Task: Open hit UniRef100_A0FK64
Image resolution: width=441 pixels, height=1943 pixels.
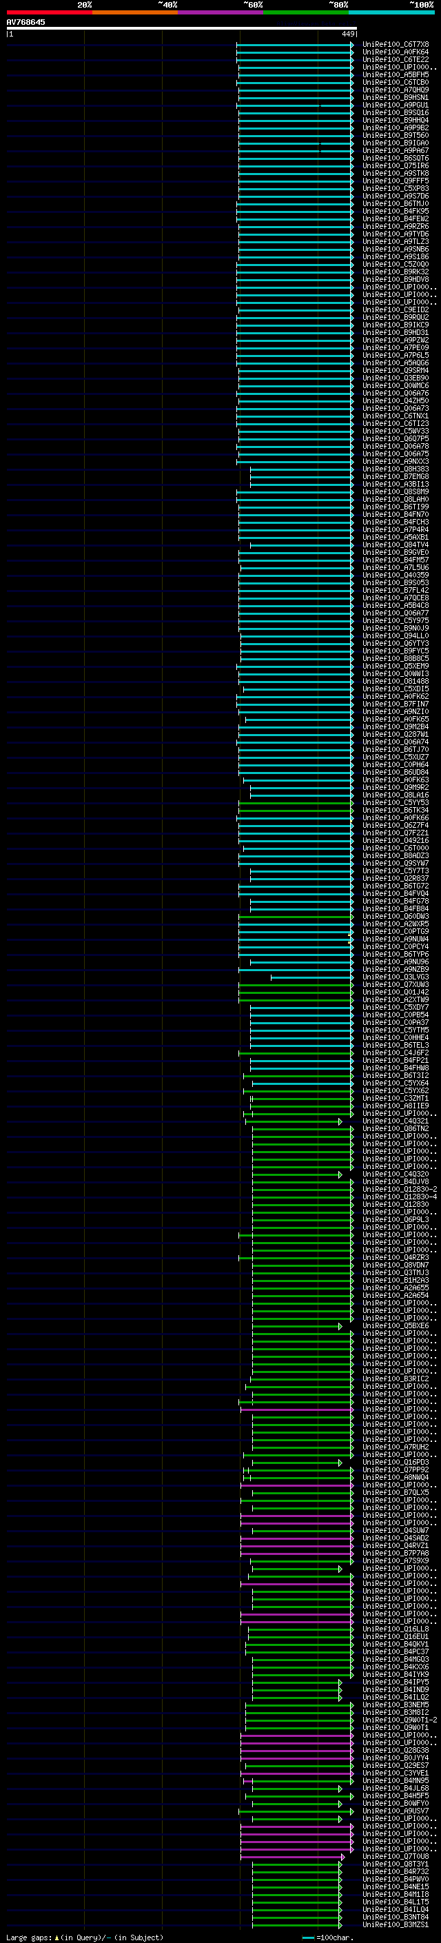Action: [396, 52]
